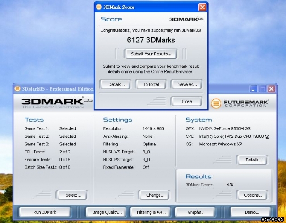Click Change... button under Settings
The width and height of the screenshot is (286, 223).
(154, 195)
